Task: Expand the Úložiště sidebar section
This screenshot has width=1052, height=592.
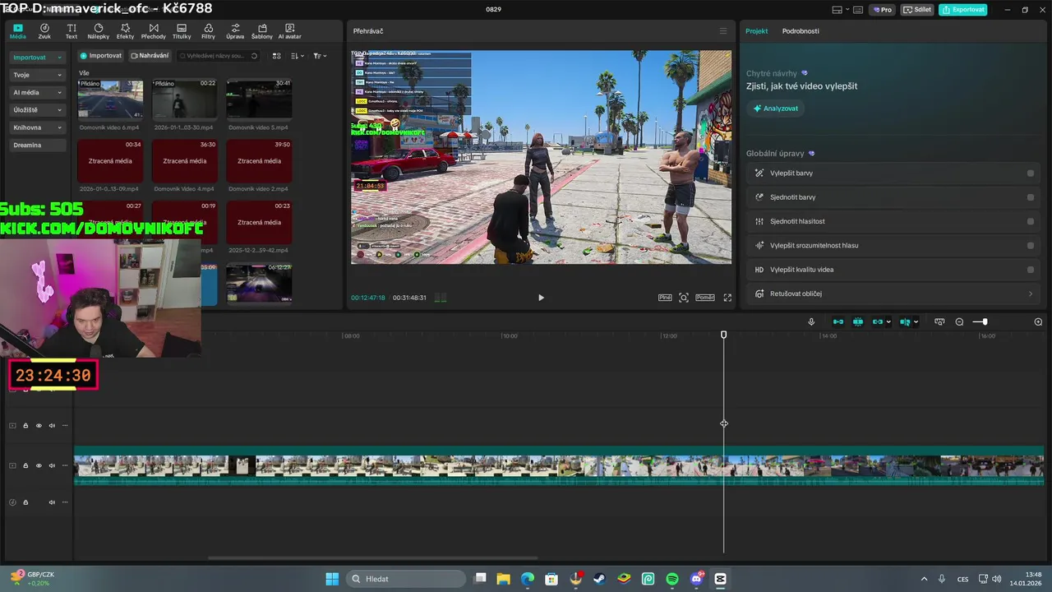Action: pyautogui.click(x=38, y=110)
